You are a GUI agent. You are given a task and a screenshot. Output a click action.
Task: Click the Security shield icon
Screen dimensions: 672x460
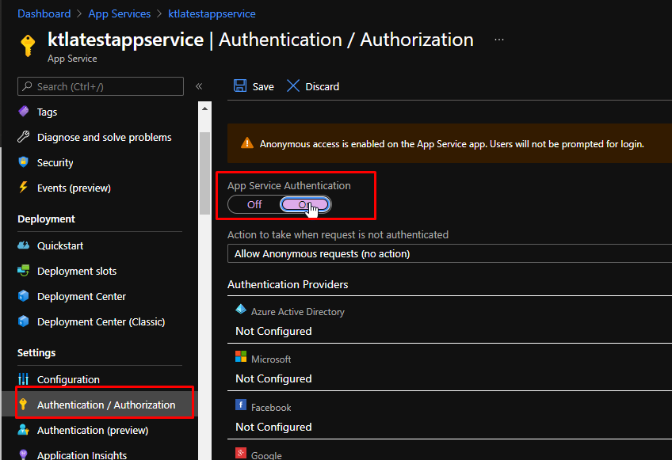click(x=24, y=162)
